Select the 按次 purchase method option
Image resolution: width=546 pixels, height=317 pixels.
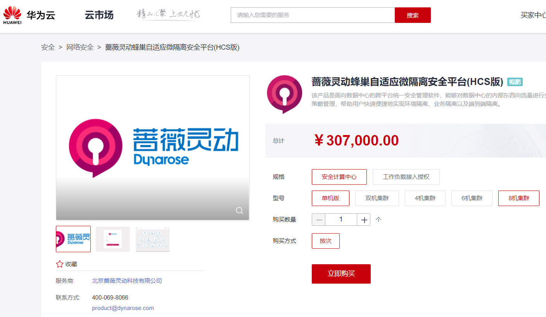326,241
